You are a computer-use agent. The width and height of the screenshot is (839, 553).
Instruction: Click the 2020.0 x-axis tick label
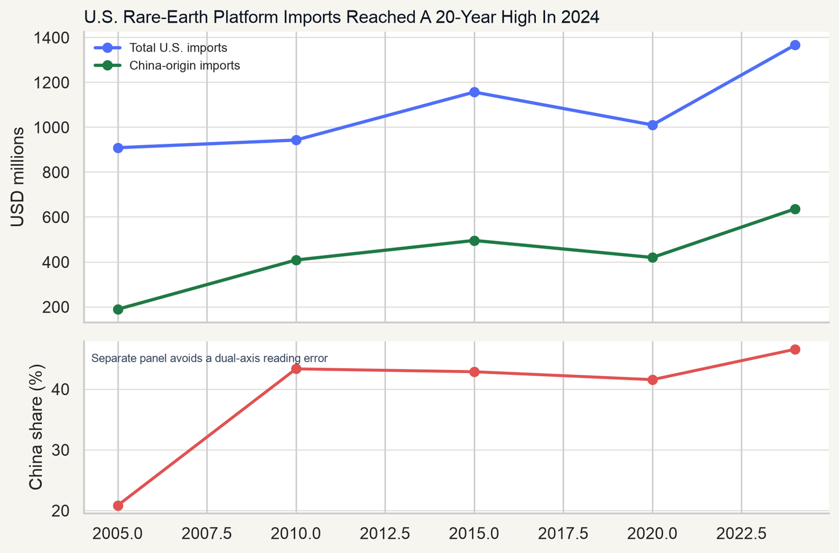[653, 533]
